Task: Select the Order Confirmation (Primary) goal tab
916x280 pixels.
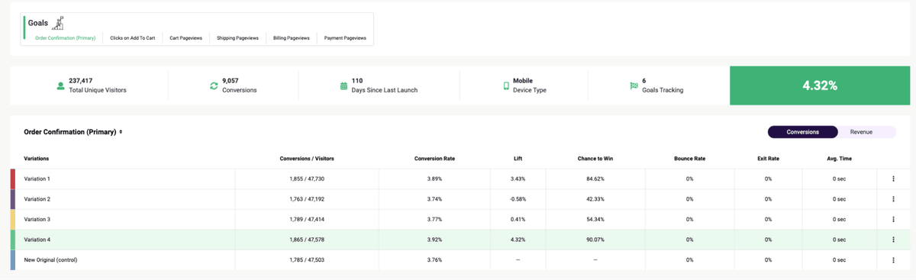Action: [x=65, y=37]
